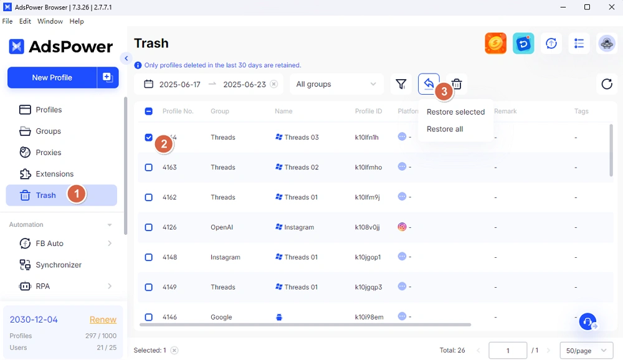Click the previous page arrow
623x360 pixels.
[478, 351]
